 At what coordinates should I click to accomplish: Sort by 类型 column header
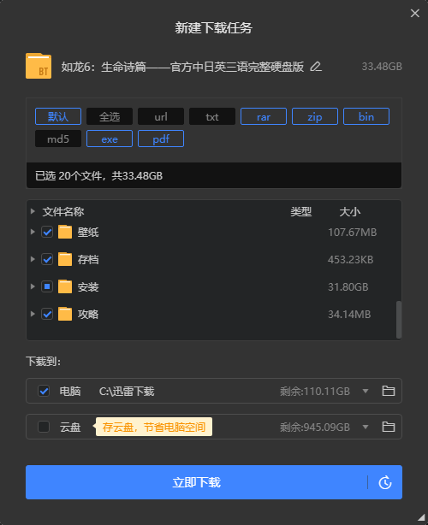click(301, 211)
